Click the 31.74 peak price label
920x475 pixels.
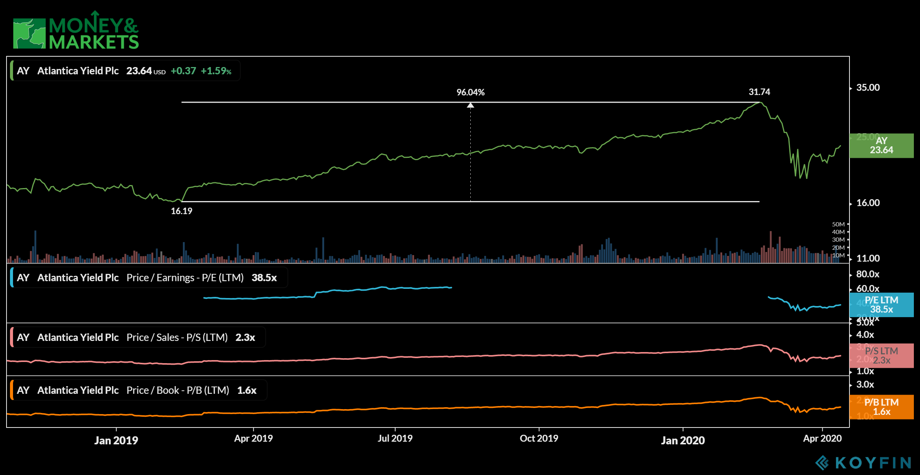[x=759, y=92]
